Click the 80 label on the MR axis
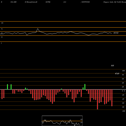 123,75
